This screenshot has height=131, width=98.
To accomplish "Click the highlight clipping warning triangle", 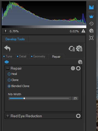I will click(x=83, y=31).
